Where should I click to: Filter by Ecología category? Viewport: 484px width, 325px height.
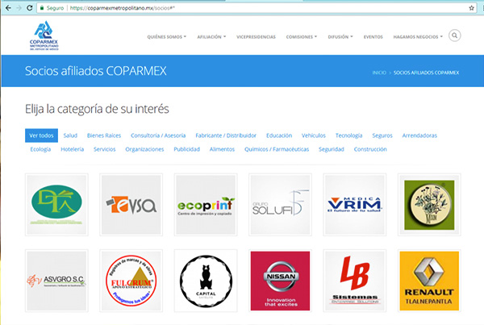coord(40,149)
